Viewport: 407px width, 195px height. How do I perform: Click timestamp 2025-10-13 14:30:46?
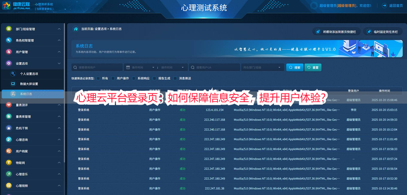click(x=384, y=188)
